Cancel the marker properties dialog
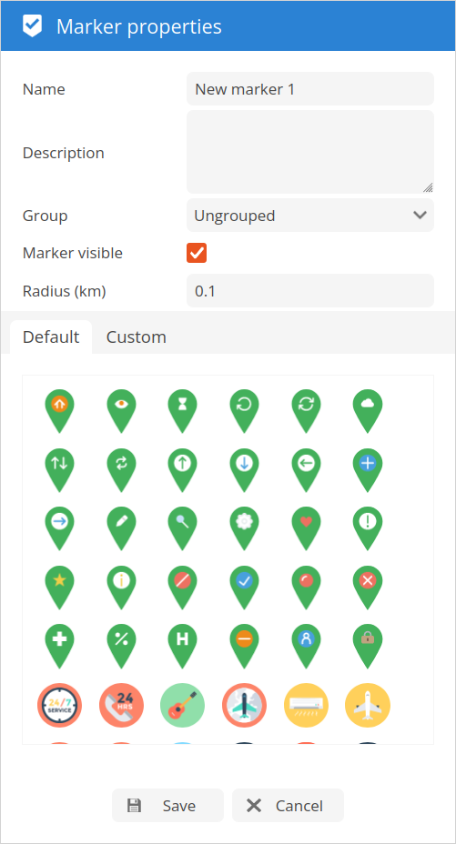This screenshot has height=844, width=456. 288,805
